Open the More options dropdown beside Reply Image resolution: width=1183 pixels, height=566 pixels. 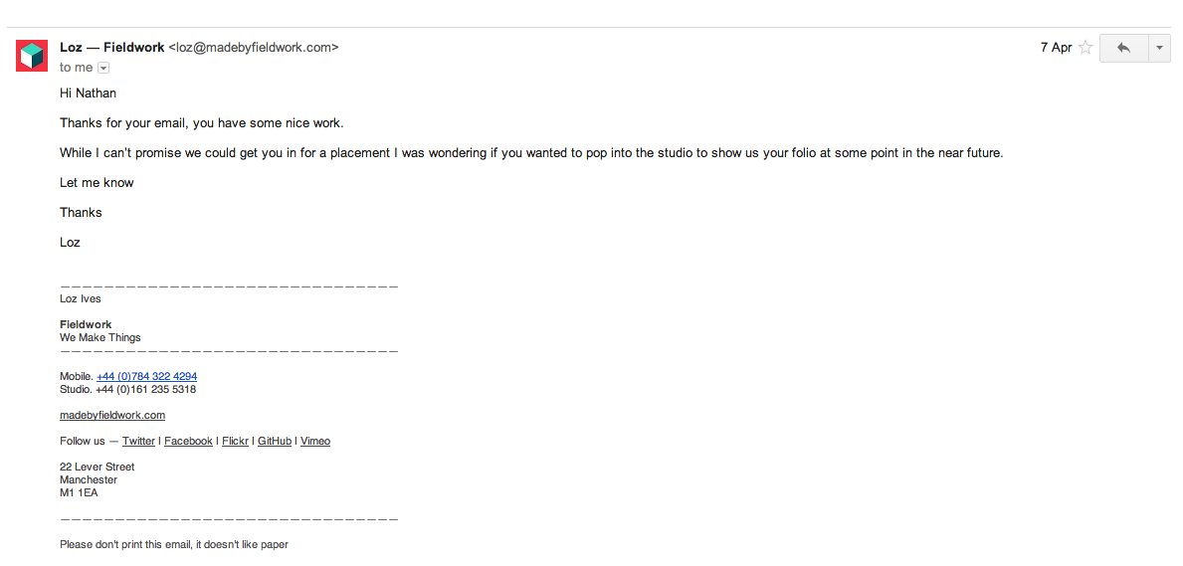click(1159, 48)
